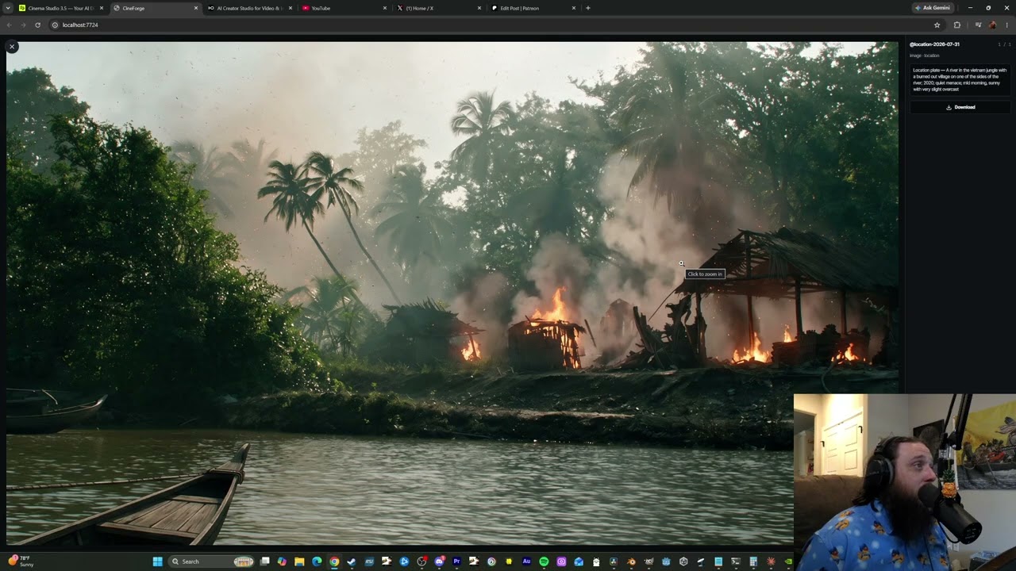Open the browser extensions menu
The image size is (1016, 571).
956,25
